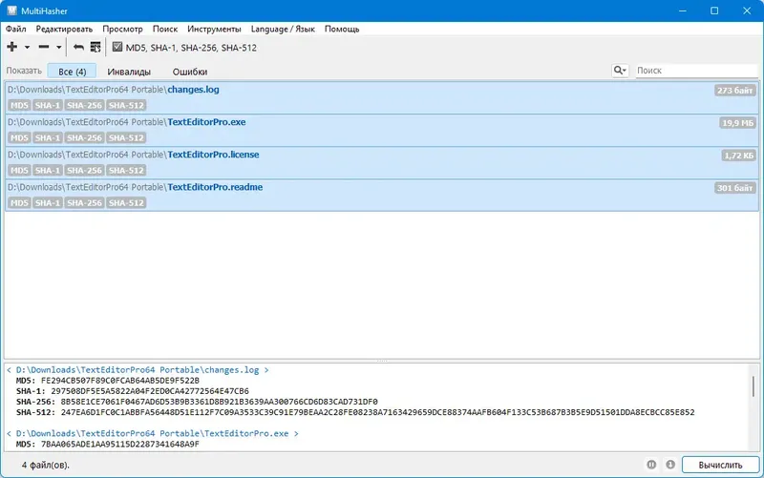Select the TextEditorPro.license file row

click(x=382, y=163)
